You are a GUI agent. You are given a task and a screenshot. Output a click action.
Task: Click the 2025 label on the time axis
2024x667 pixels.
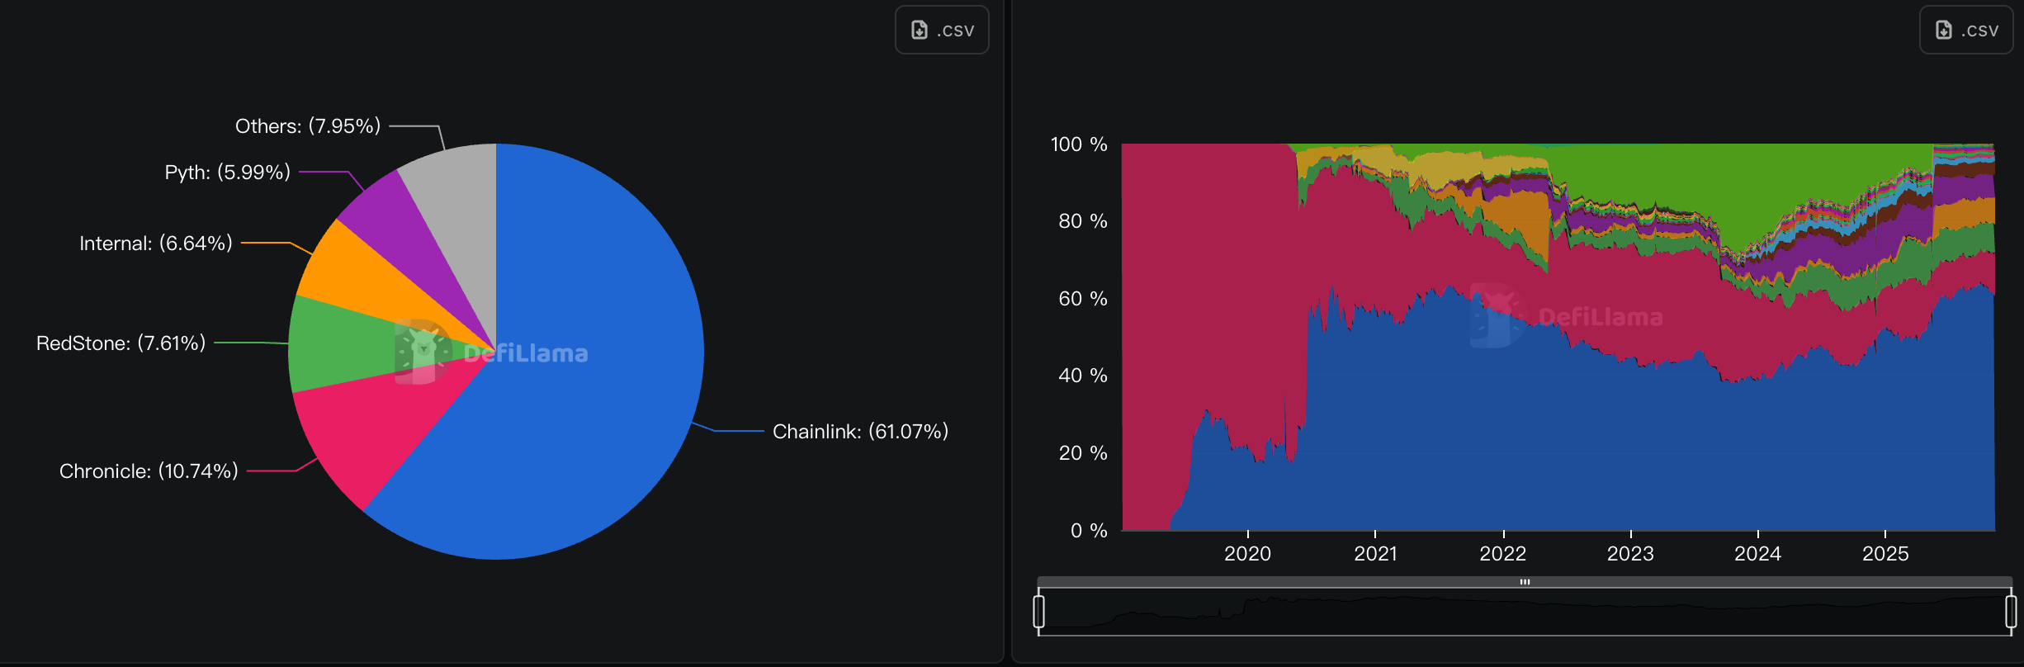pos(1886,554)
